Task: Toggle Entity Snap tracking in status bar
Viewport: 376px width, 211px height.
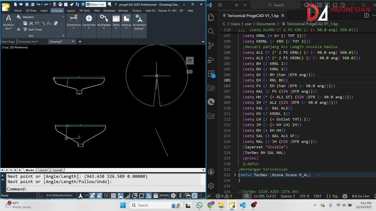Action: pyautogui.click(x=149, y=195)
